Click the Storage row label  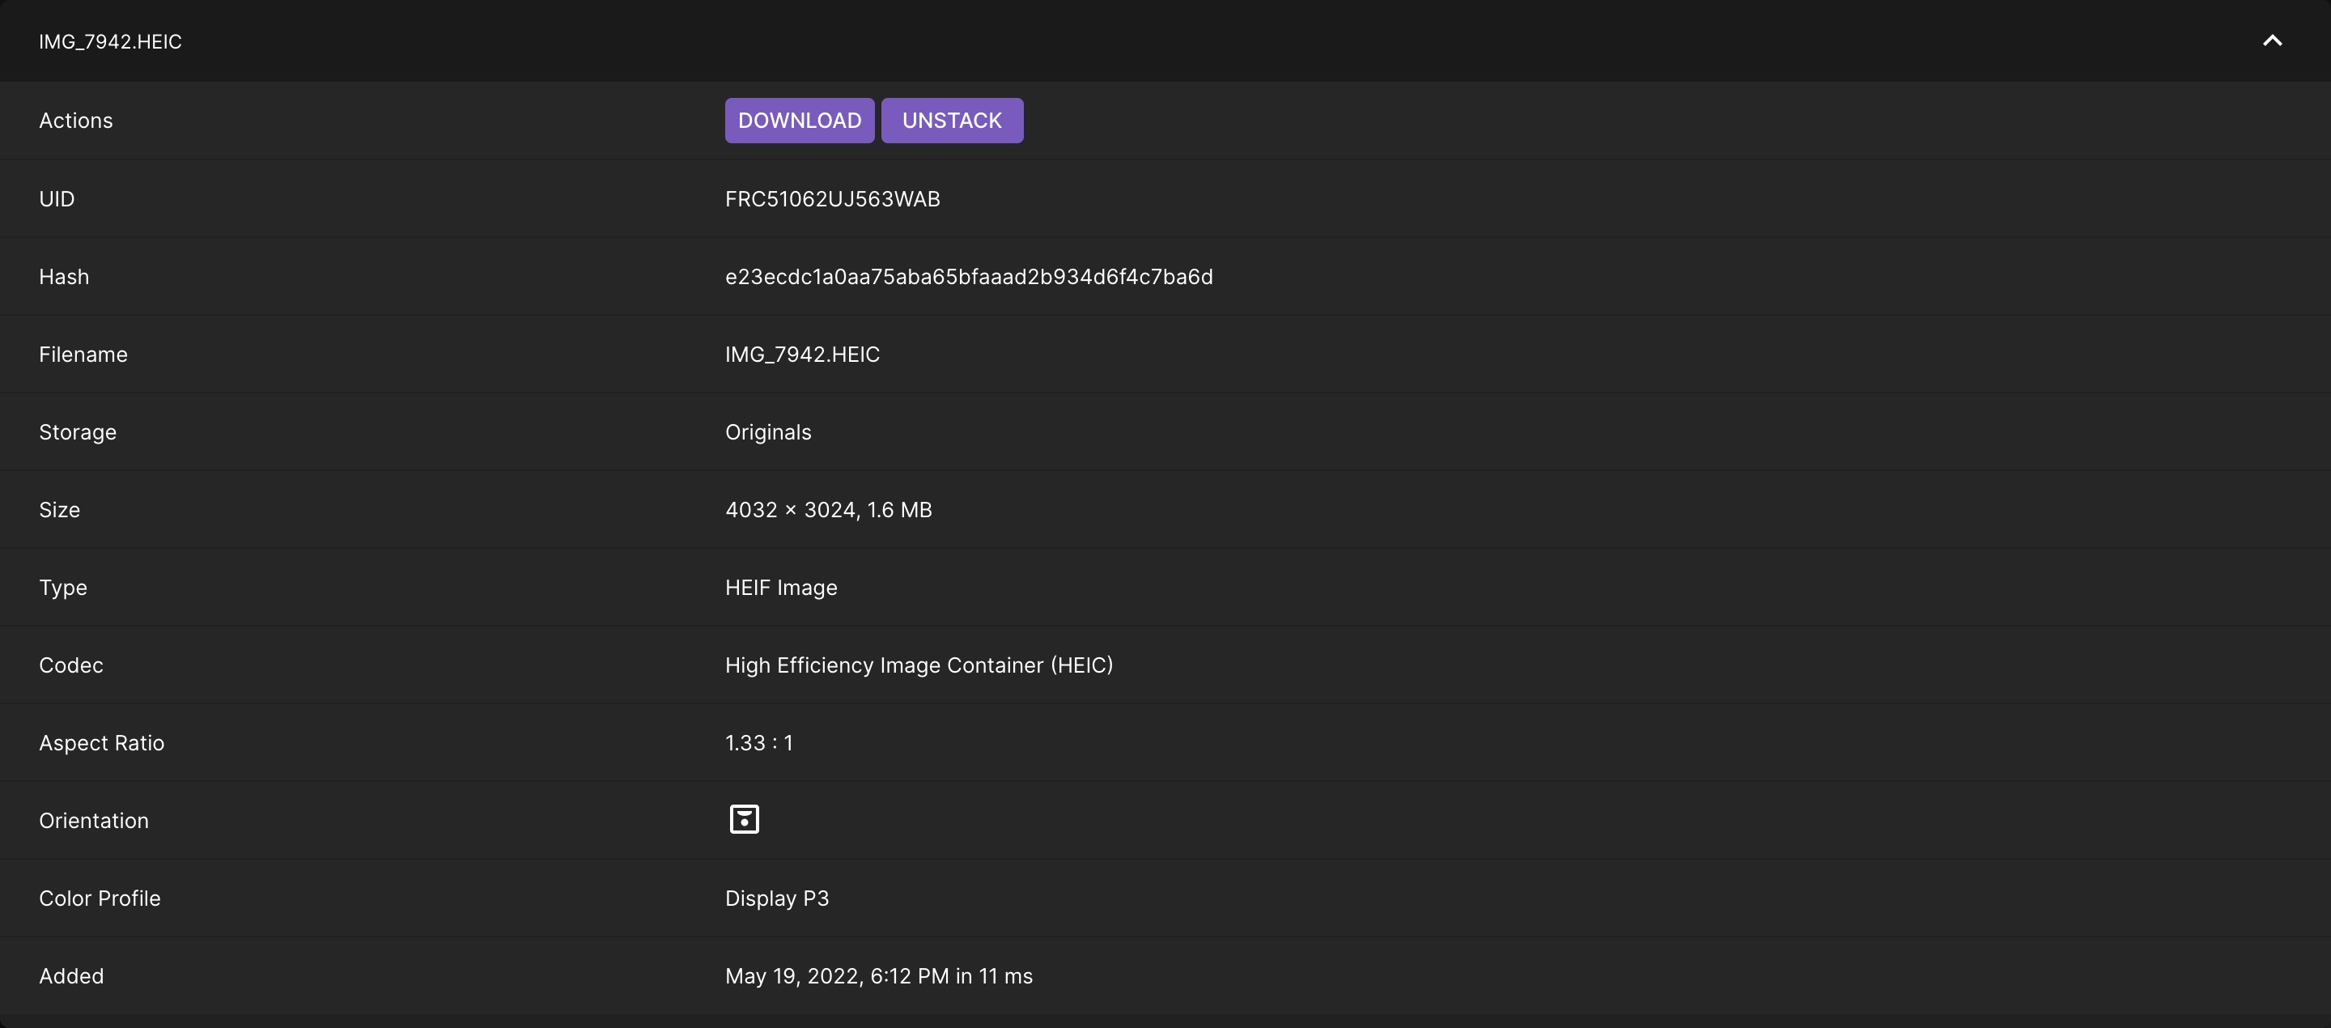coord(78,432)
